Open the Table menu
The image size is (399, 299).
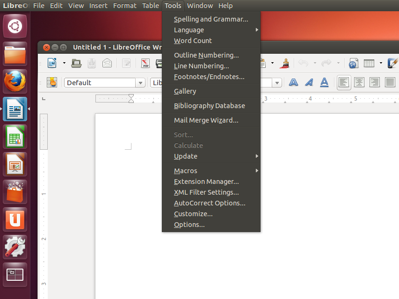click(x=151, y=5)
